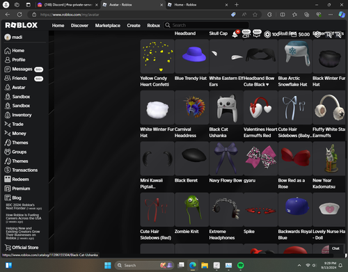Open the notifications bell icon
Image resolution: width=348 pixels, height=272 pixels.
coord(235,34)
